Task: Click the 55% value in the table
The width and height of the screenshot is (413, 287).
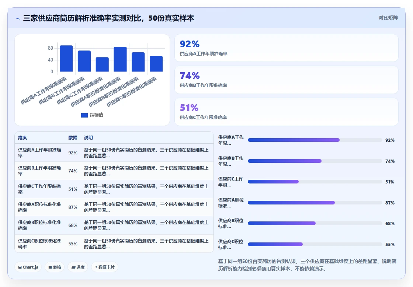Action: point(73,244)
